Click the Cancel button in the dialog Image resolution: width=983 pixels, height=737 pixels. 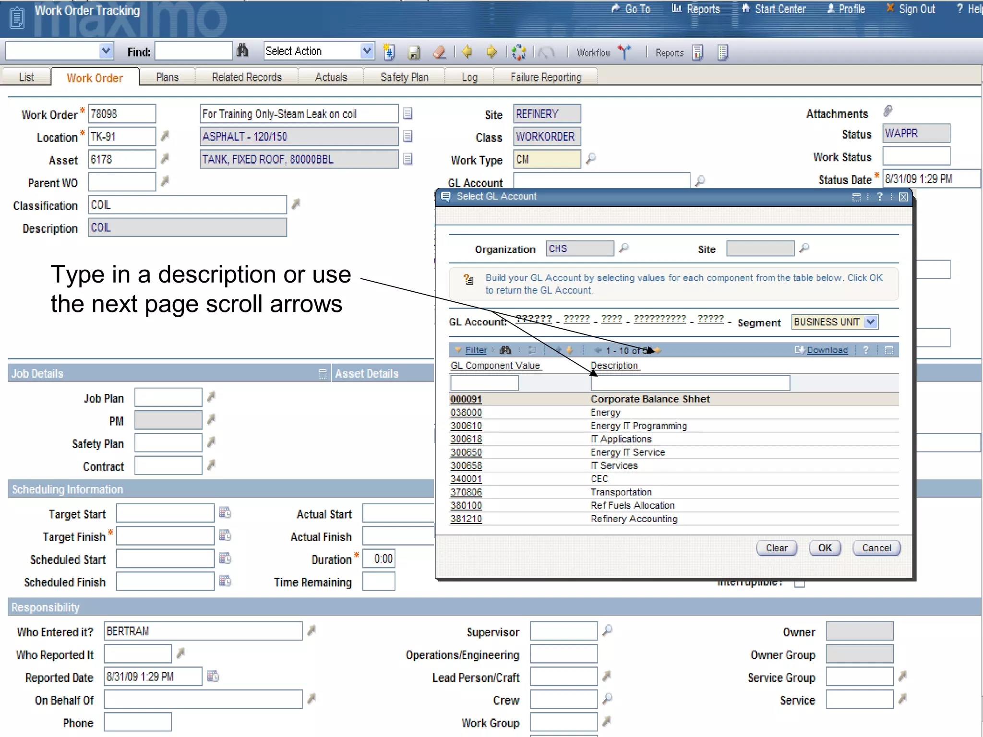pyautogui.click(x=875, y=548)
